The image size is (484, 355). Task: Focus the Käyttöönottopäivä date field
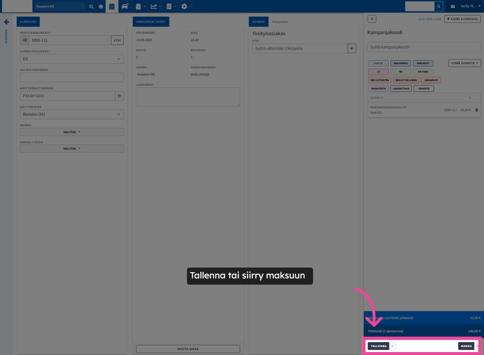67,96
